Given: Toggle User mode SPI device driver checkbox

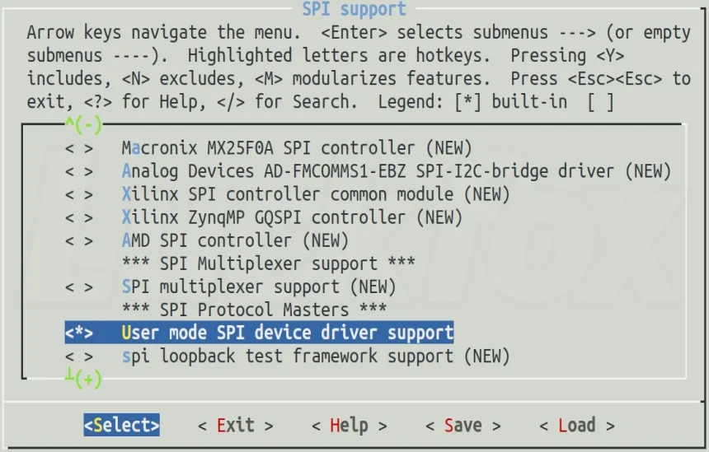Looking at the screenshot, I should (x=79, y=333).
